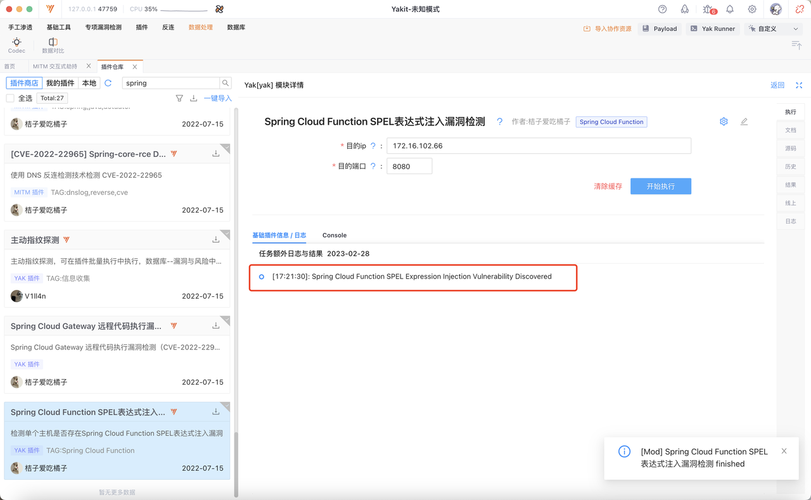Switch to the 首页 tab
Viewport: 811px width, 500px height.
[10, 66]
